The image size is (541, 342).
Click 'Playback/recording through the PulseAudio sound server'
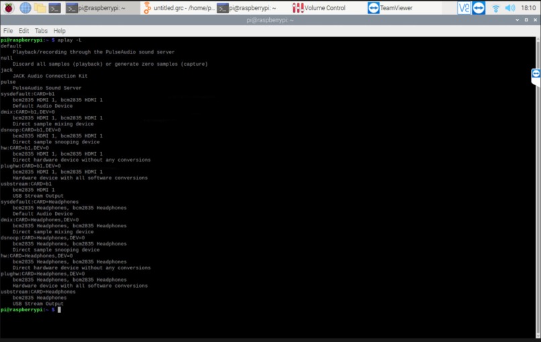click(x=93, y=52)
